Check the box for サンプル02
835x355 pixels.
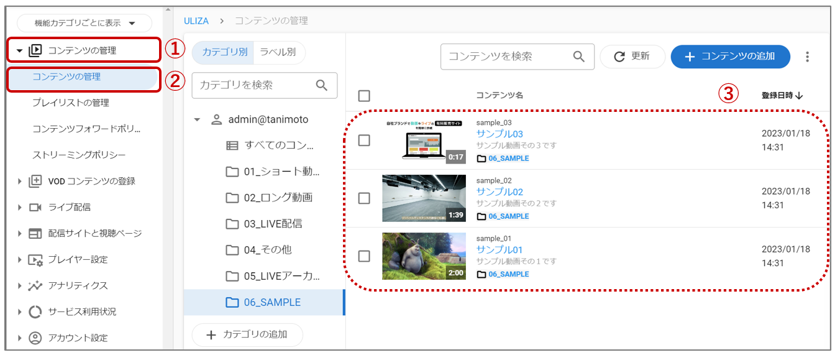(364, 198)
